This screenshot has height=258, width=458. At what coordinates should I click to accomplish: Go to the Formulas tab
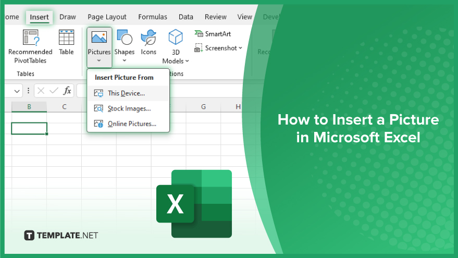[x=153, y=17]
